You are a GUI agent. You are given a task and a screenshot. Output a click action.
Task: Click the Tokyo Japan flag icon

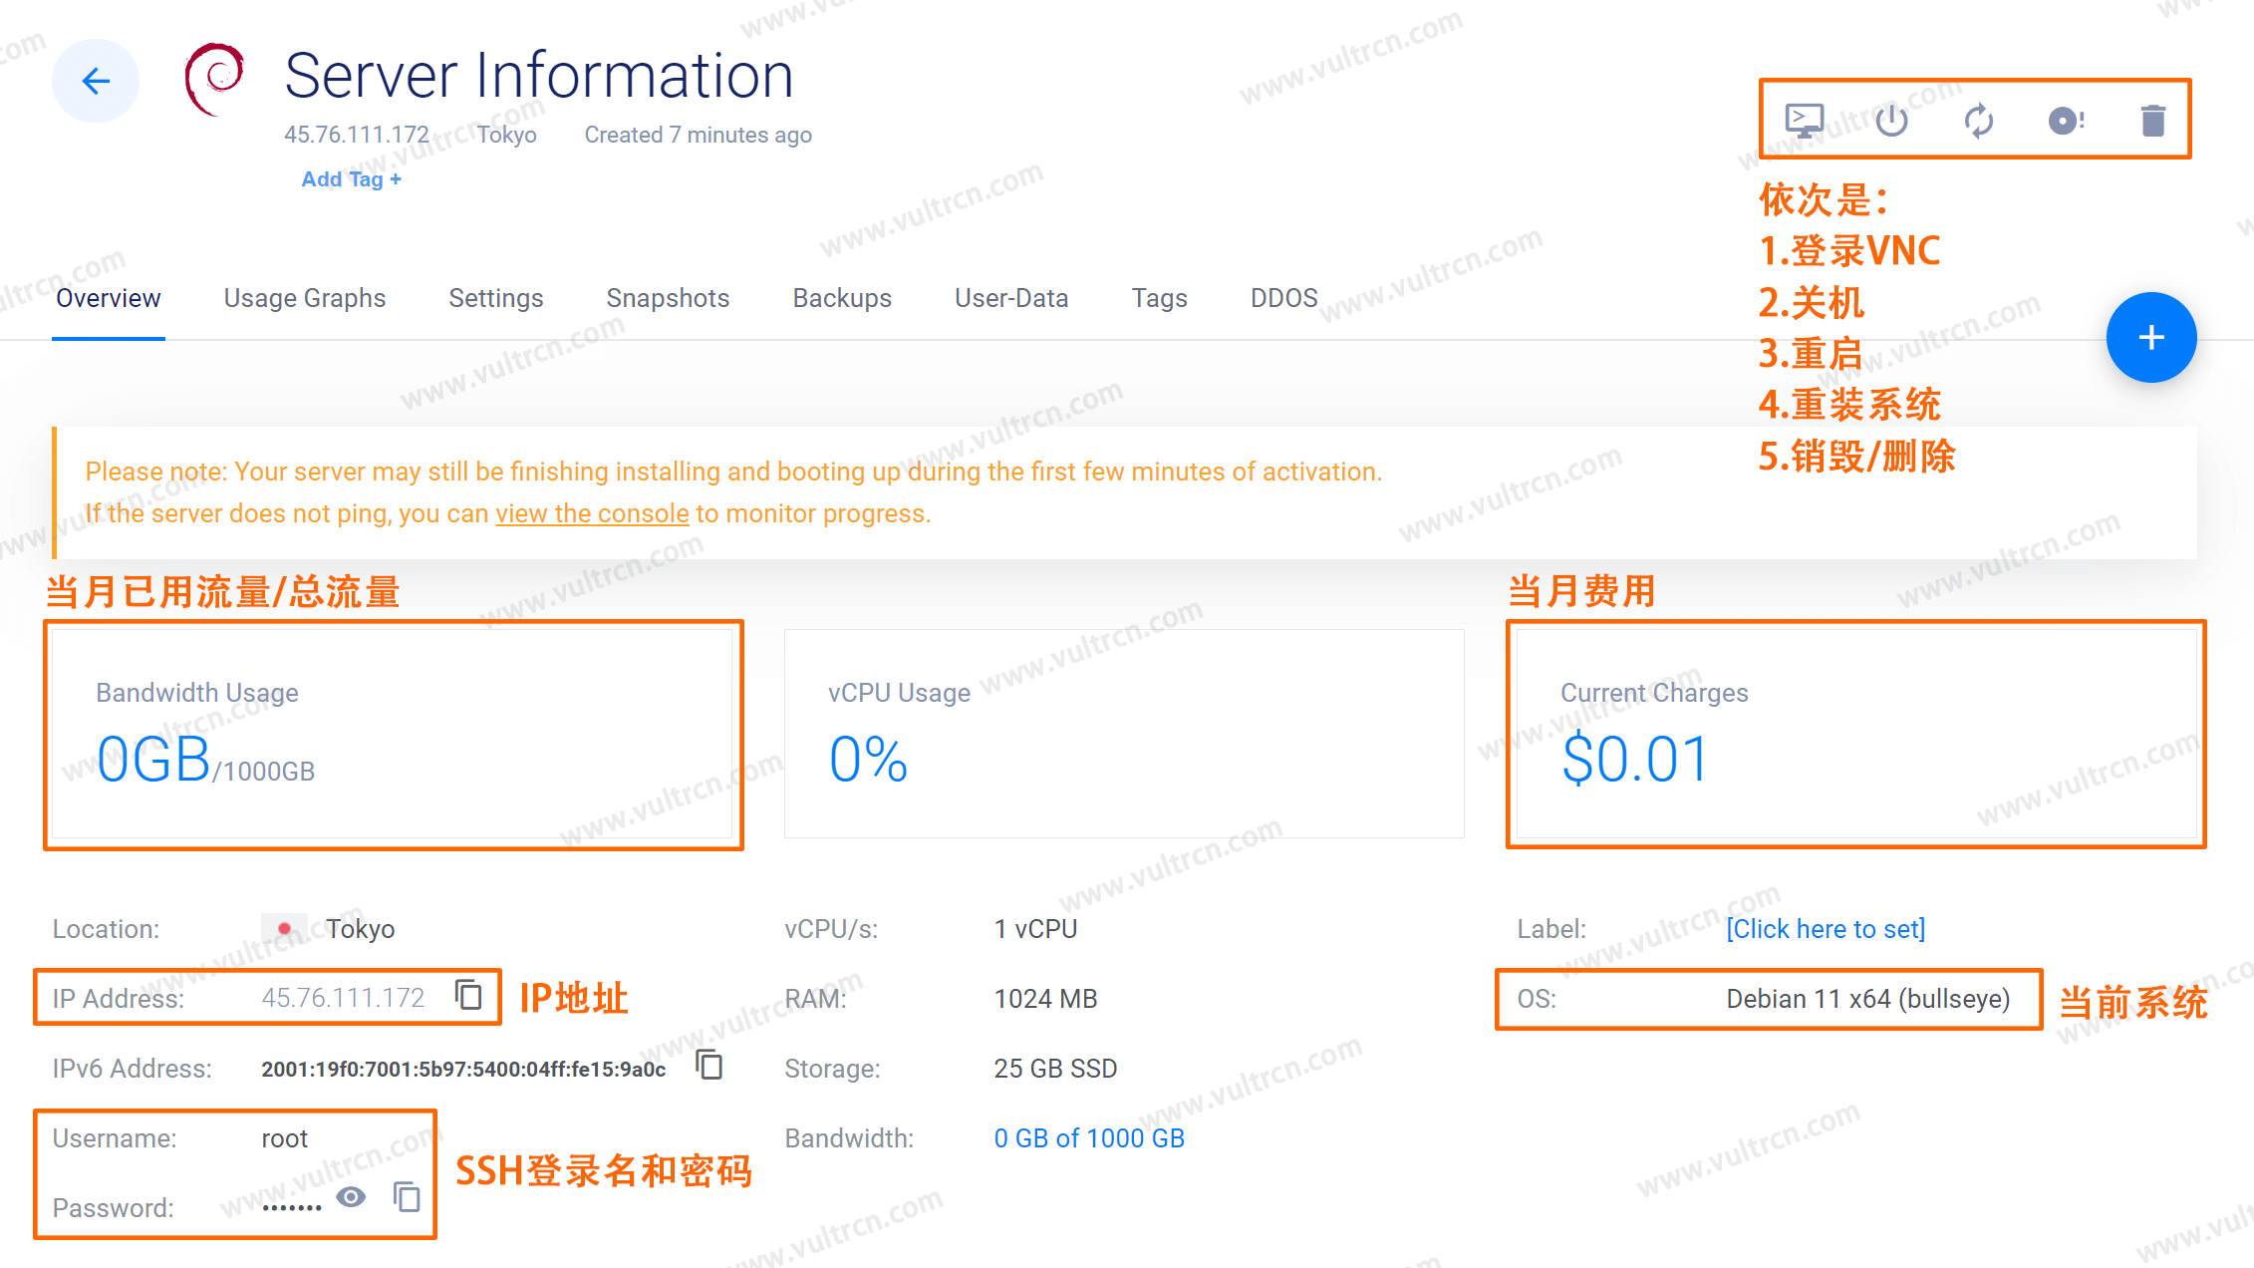pyautogui.click(x=284, y=928)
